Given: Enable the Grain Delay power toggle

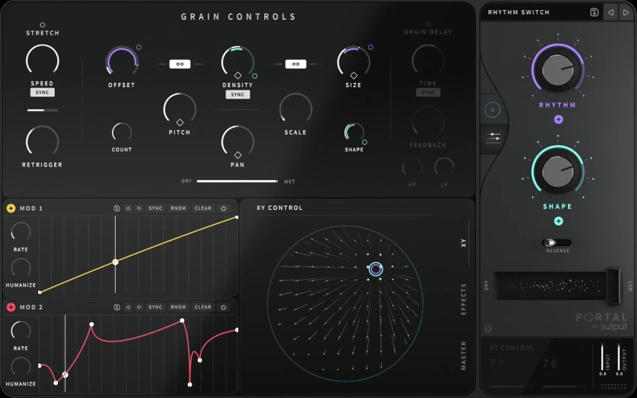Looking at the screenshot, I should [x=427, y=24].
